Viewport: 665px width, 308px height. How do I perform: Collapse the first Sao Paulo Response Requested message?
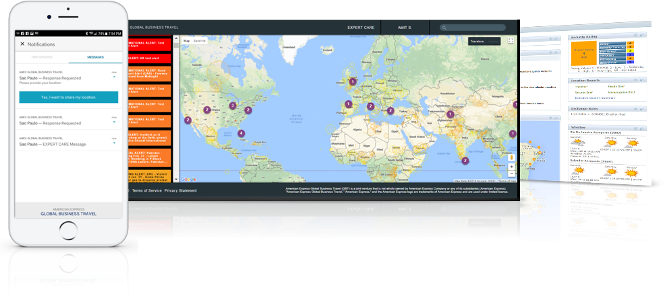click(114, 77)
